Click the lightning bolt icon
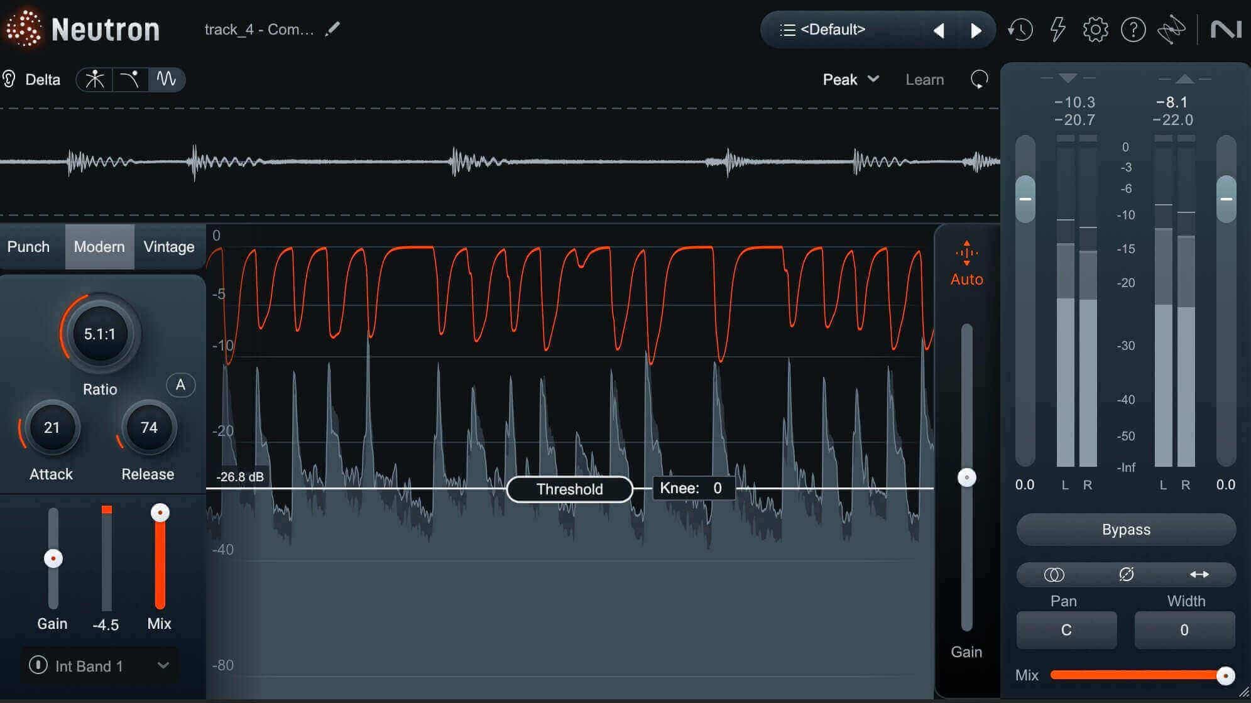 point(1058,30)
